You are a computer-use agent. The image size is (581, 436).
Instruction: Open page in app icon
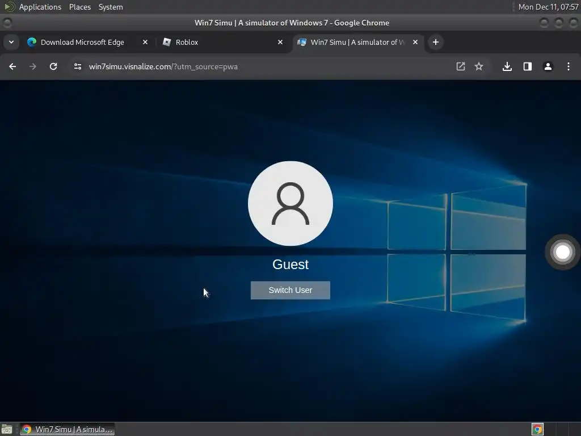[x=460, y=66]
